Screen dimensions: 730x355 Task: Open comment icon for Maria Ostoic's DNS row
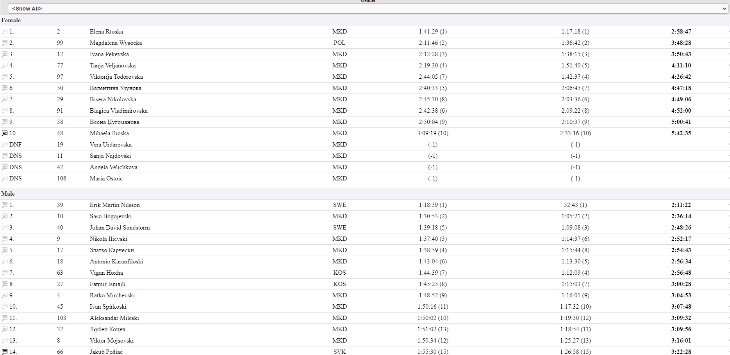(5, 178)
